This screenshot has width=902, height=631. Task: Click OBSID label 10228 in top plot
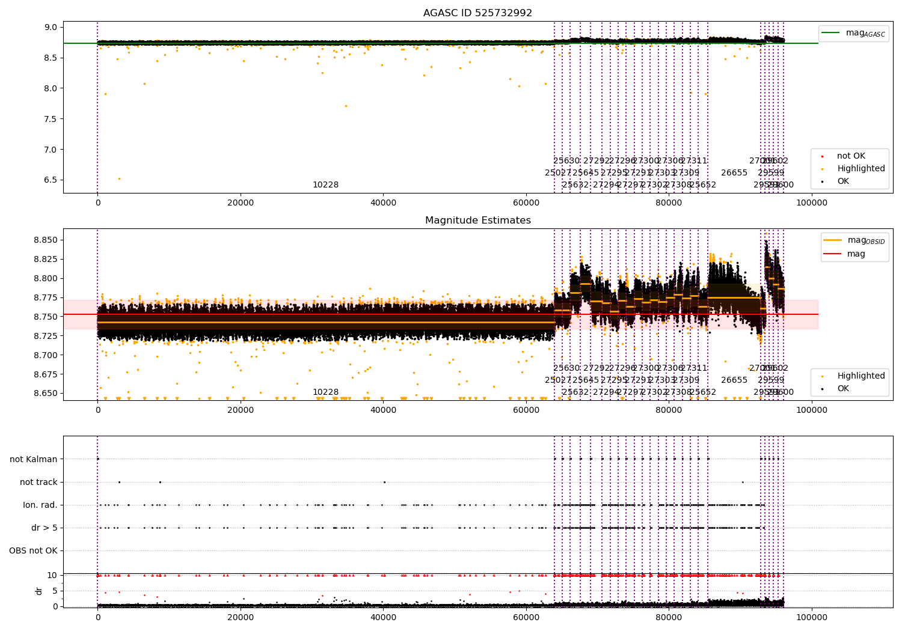[x=325, y=185]
